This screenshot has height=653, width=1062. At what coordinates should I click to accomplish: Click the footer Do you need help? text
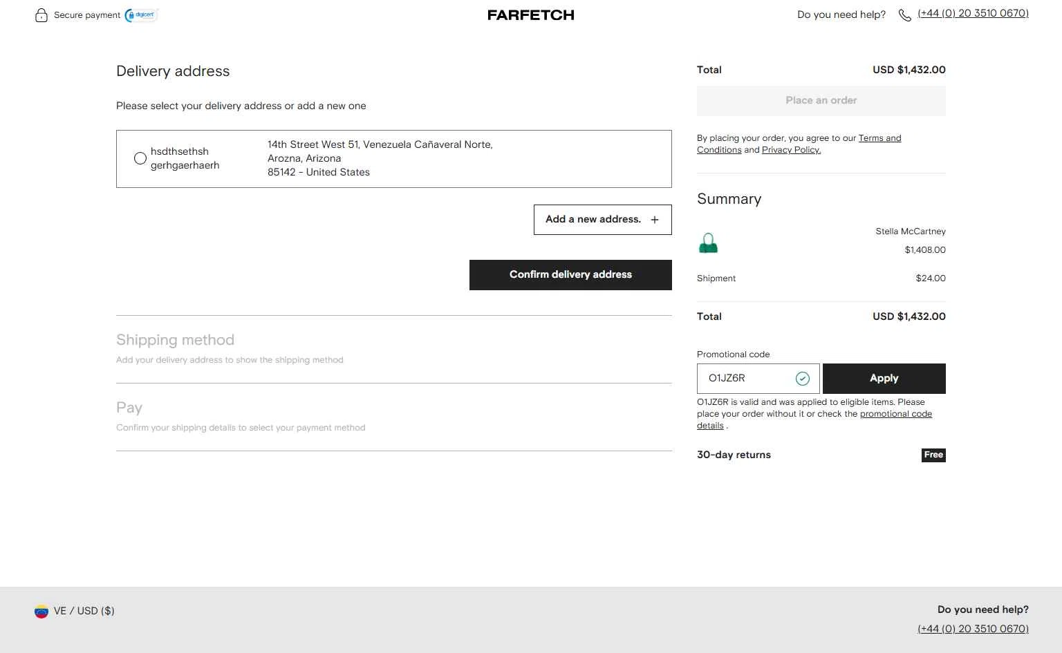coord(982,609)
